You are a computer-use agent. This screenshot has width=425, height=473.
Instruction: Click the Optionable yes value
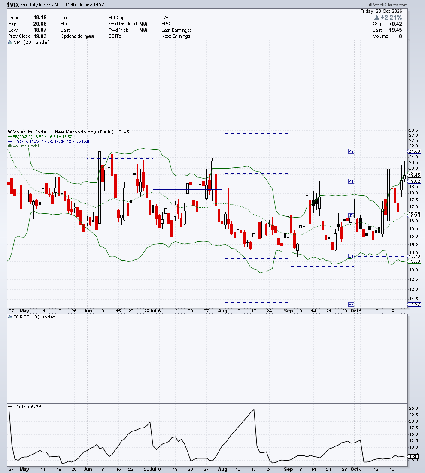[x=90, y=36]
